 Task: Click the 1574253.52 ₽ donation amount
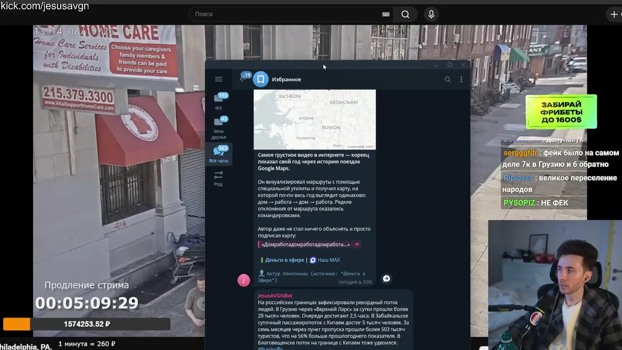click(x=87, y=324)
